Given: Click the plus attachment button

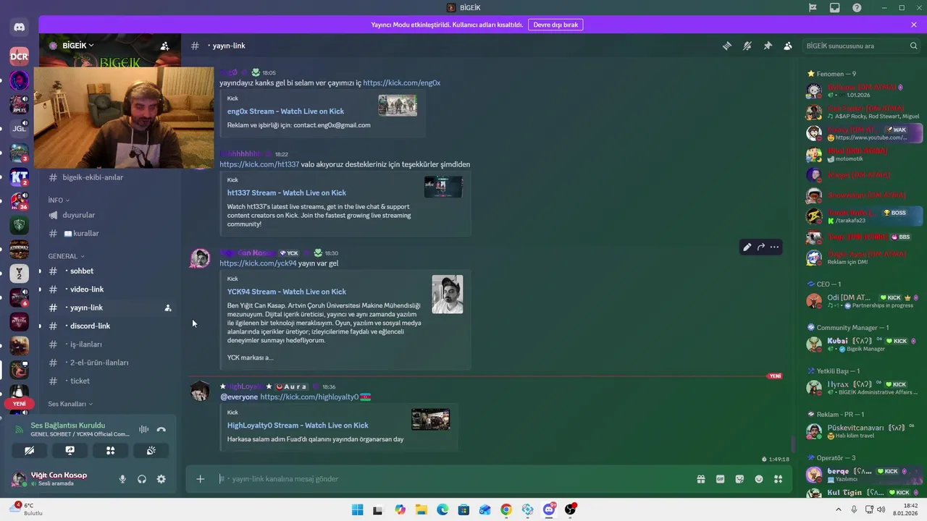Looking at the screenshot, I should (201, 479).
